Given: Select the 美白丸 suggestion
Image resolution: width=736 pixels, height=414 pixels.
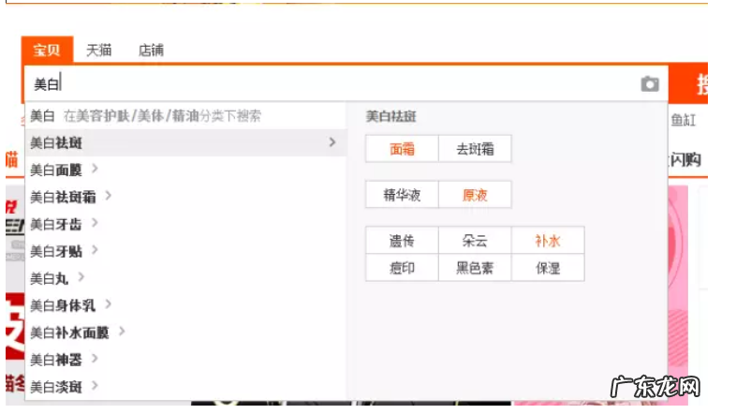Looking at the screenshot, I should pyautogui.click(x=50, y=278).
